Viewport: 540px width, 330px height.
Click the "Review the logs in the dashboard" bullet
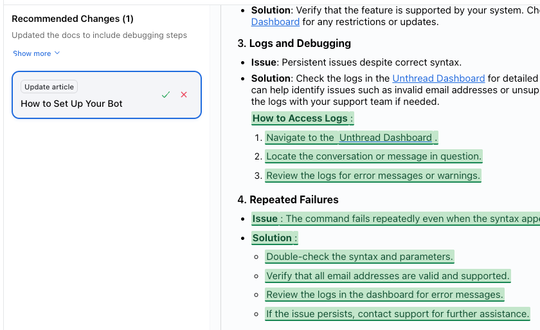(x=384, y=295)
